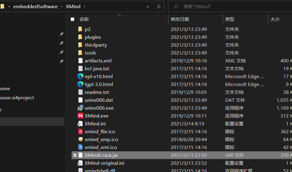The height and width of the screenshot is (172, 292).
Task: Select the file named unins000.dat
Action: click(99, 100)
